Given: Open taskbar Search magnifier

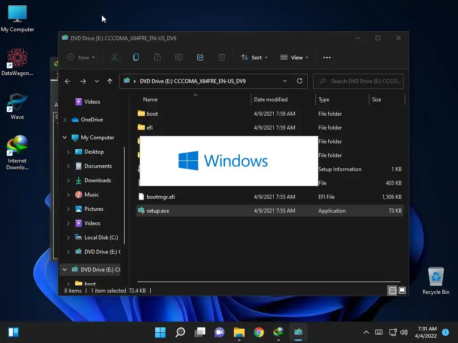Looking at the screenshot, I should [180, 332].
